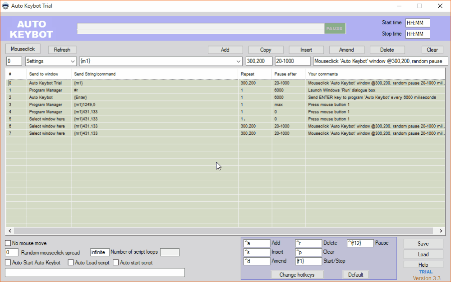The height and width of the screenshot is (282, 451).
Task: Click the 'Pause after' column header
Action: [289, 74]
